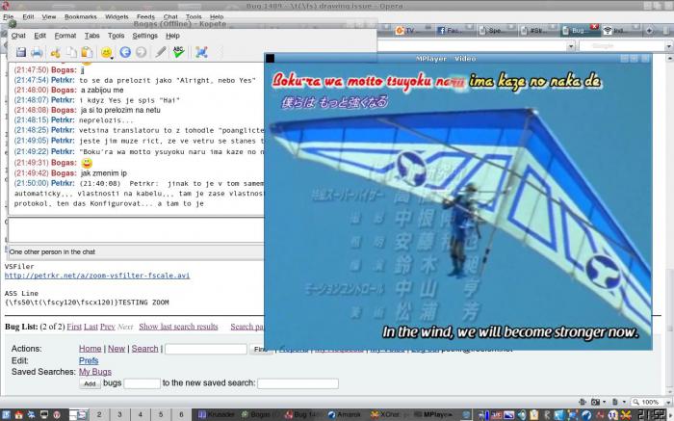The image size is (674, 421).
Task: Click the greyed forward history icon in Kopete
Action: tap(141, 52)
